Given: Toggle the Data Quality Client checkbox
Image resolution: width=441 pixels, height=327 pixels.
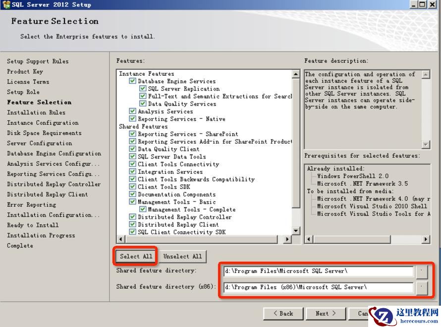Looking at the screenshot, I should click(x=132, y=149).
